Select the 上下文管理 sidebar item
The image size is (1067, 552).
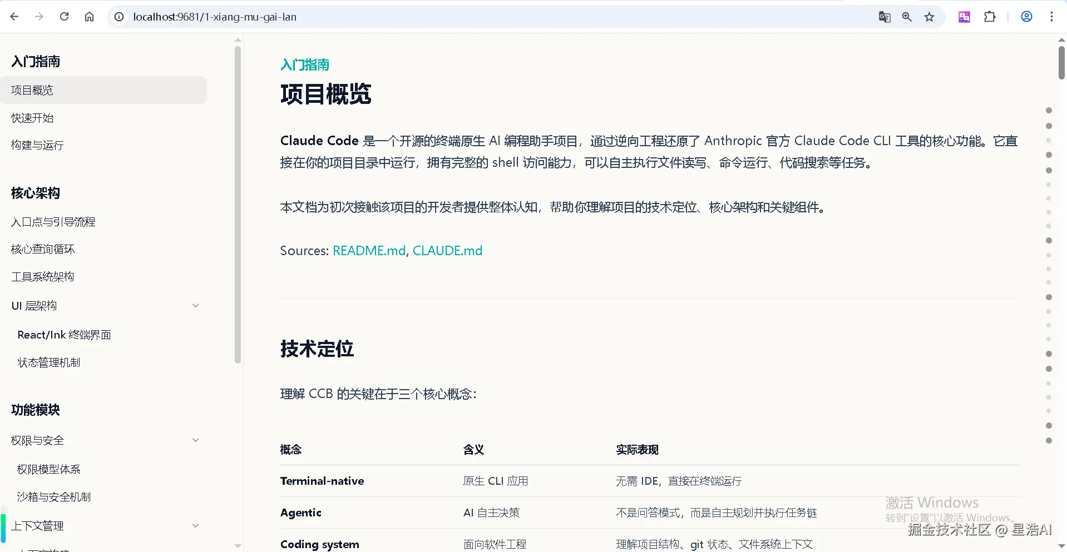[37, 526]
